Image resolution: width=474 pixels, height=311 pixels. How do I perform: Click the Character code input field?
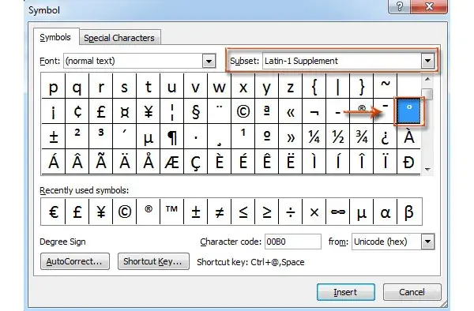[x=292, y=242]
